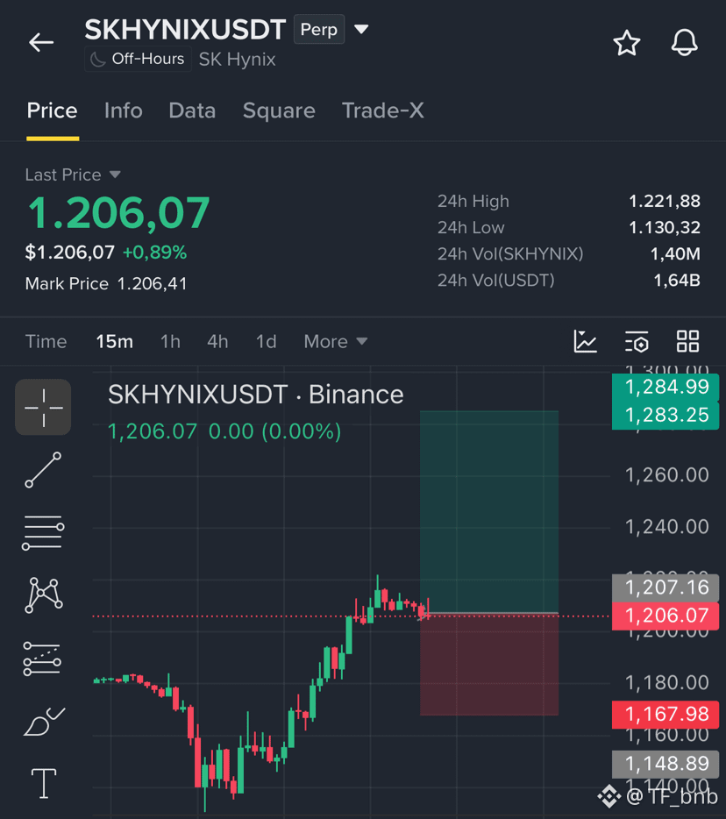Switch to the Price tab
The height and width of the screenshot is (819, 726).
click(x=53, y=110)
